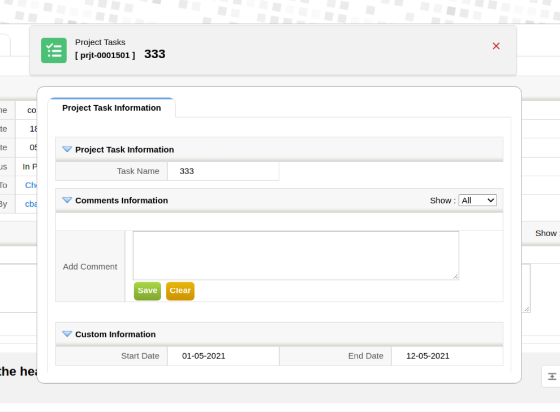This screenshot has width=560, height=412.
Task: Collapse the Comments Information section arrow
Action: point(67,201)
